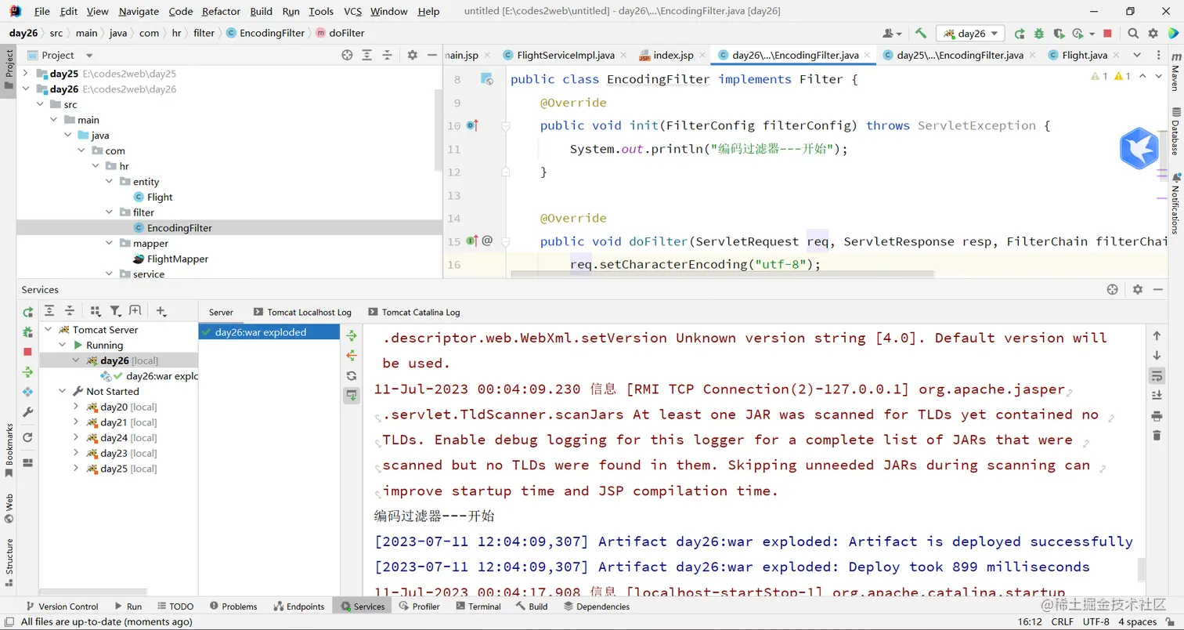1184x630 pixels.
Task: Open the Endpoints tool window
Action: click(x=299, y=606)
